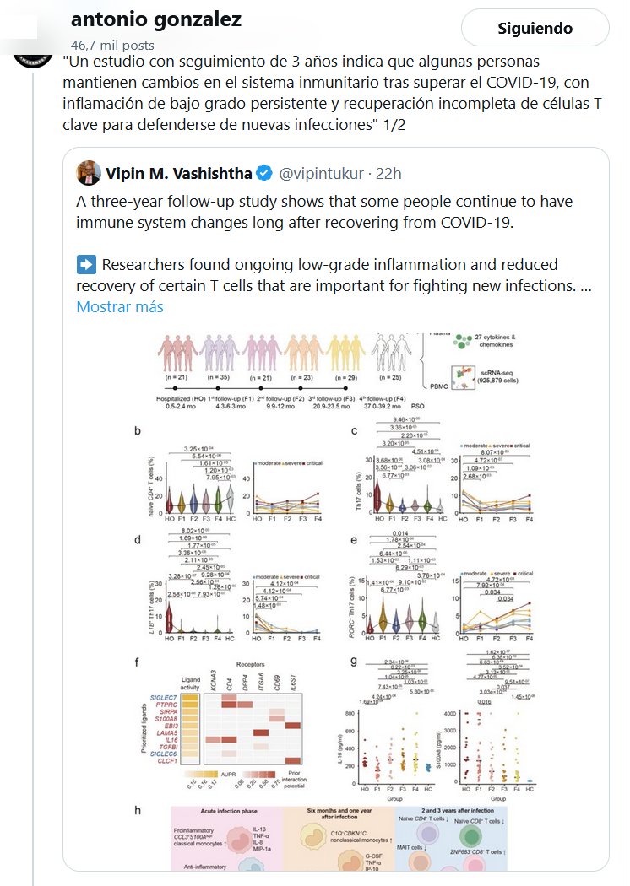The image size is (630, 886).
Task: Click the green cytokines dots icon
Action: 464,340
